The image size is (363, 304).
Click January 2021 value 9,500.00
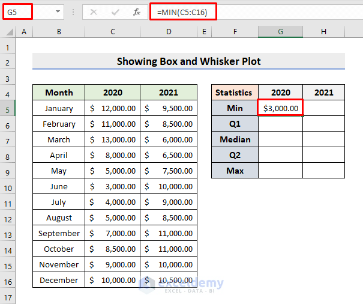coord(169,108)
